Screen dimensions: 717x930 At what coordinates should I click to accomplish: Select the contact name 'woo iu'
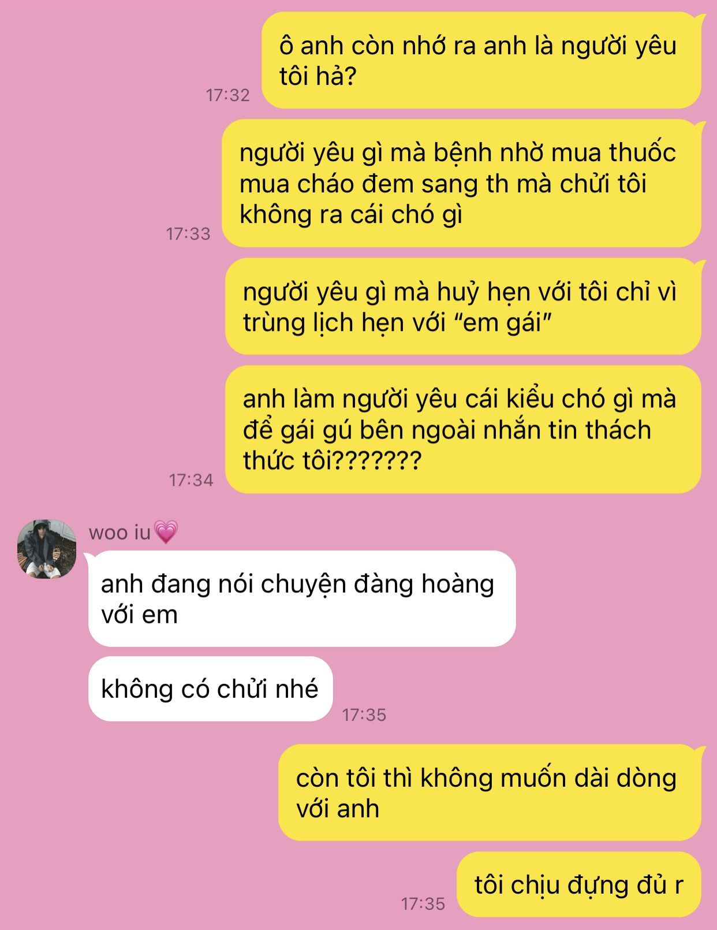119,532
